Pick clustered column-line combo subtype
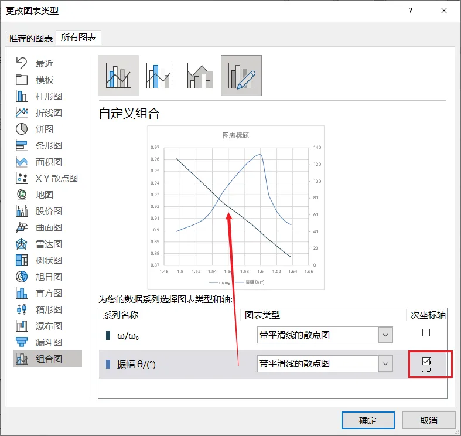Screen dimensions: 461x436 [118, 76]
